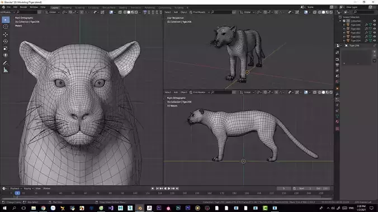This screenshot has height=212, width=378.
Task: Select the Annotate pencil tool
Action: click(6, 63)
